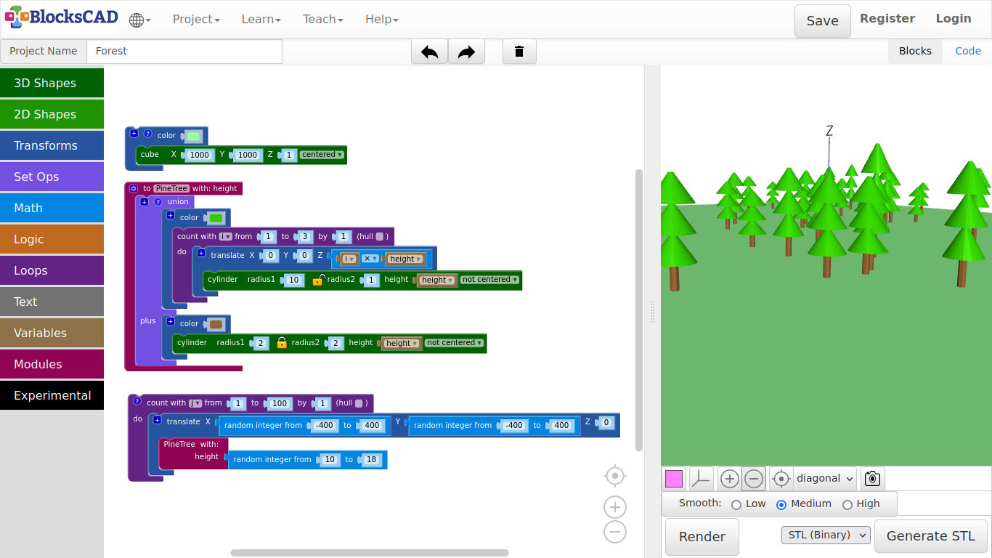The width and height of the screenshot is (992, 558).
Task: Toggle the axes display icon
Action: pos(701,479)
